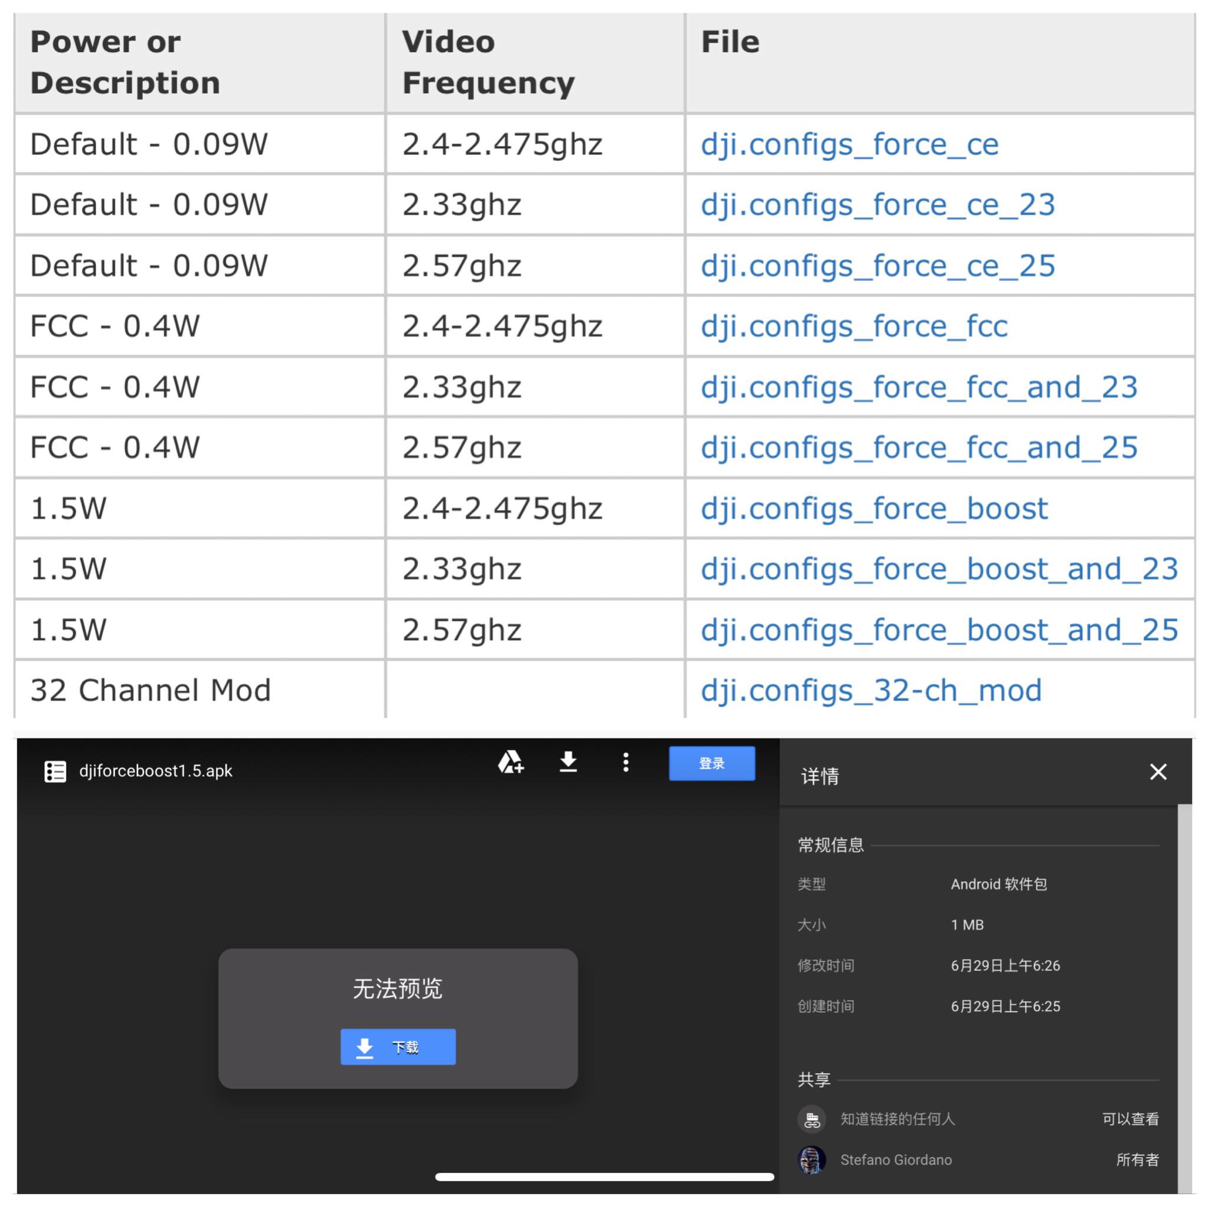Add file to Google Drive icon

[511, 762]
